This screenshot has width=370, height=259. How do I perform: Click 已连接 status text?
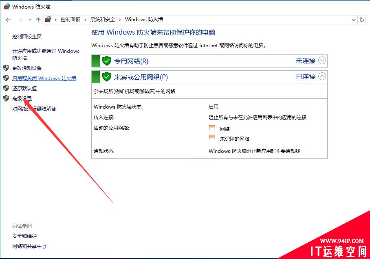point(306,76)
